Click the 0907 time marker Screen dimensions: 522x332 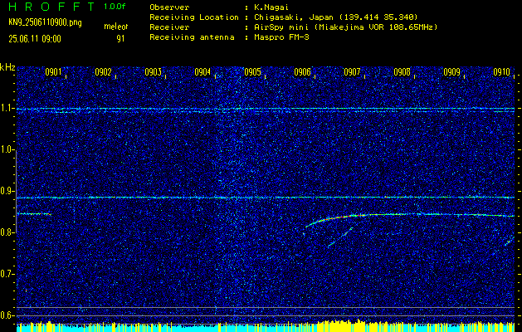click(352, 72)
